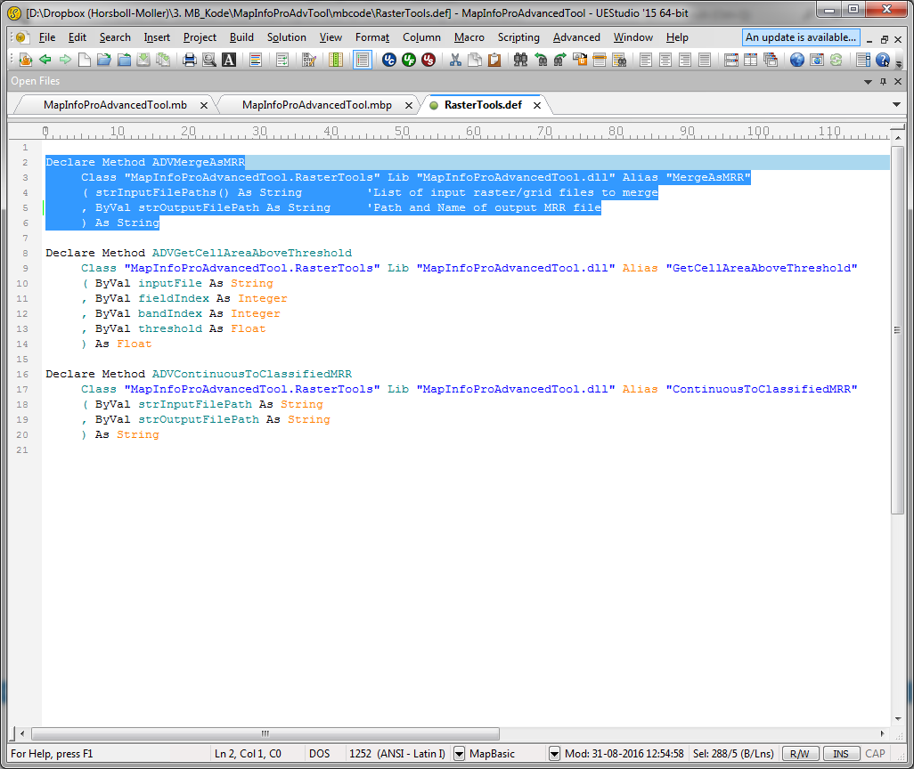Click 'ADVContinuousToClassifiedMRR' method name
914x769 pixels.
252,374
